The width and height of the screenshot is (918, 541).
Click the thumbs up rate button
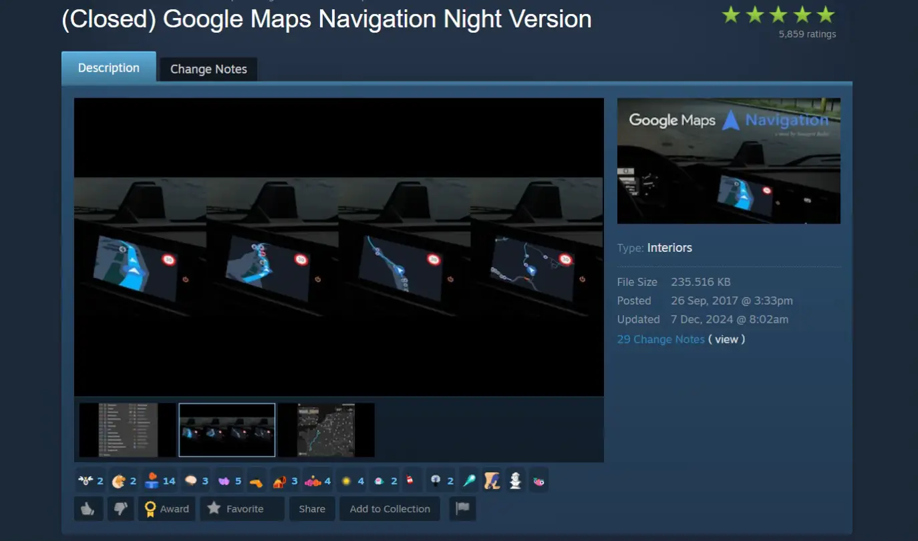tap(88, 509)
